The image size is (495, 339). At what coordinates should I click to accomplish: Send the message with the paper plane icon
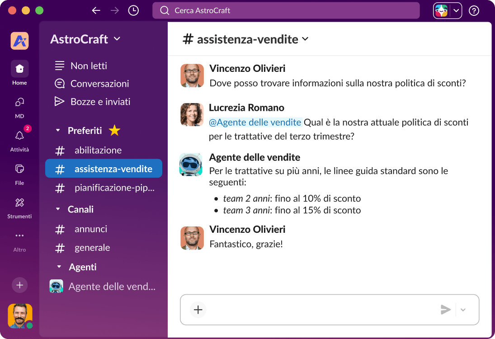(445, 310)
